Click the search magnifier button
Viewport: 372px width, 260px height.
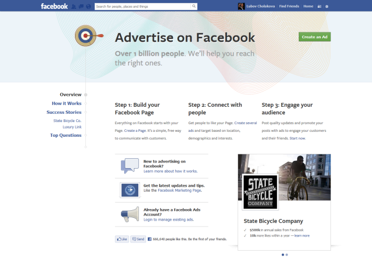(194, 7)
